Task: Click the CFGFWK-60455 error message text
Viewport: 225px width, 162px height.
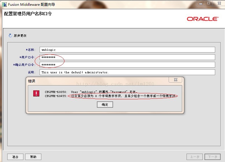Action: click(x=110, y=96)
